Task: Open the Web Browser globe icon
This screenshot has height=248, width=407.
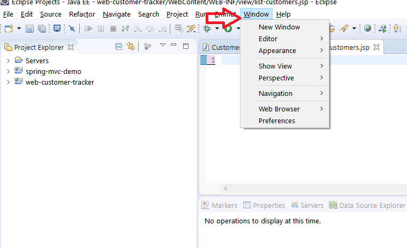Action: 367,28
